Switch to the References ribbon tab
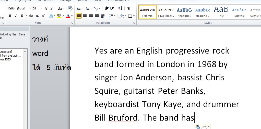261x129 pixels. coord(45,1)
